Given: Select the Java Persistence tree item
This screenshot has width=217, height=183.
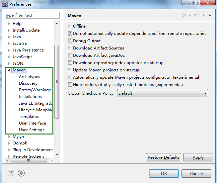Looking at the screenshot, I should click(28, 50).
